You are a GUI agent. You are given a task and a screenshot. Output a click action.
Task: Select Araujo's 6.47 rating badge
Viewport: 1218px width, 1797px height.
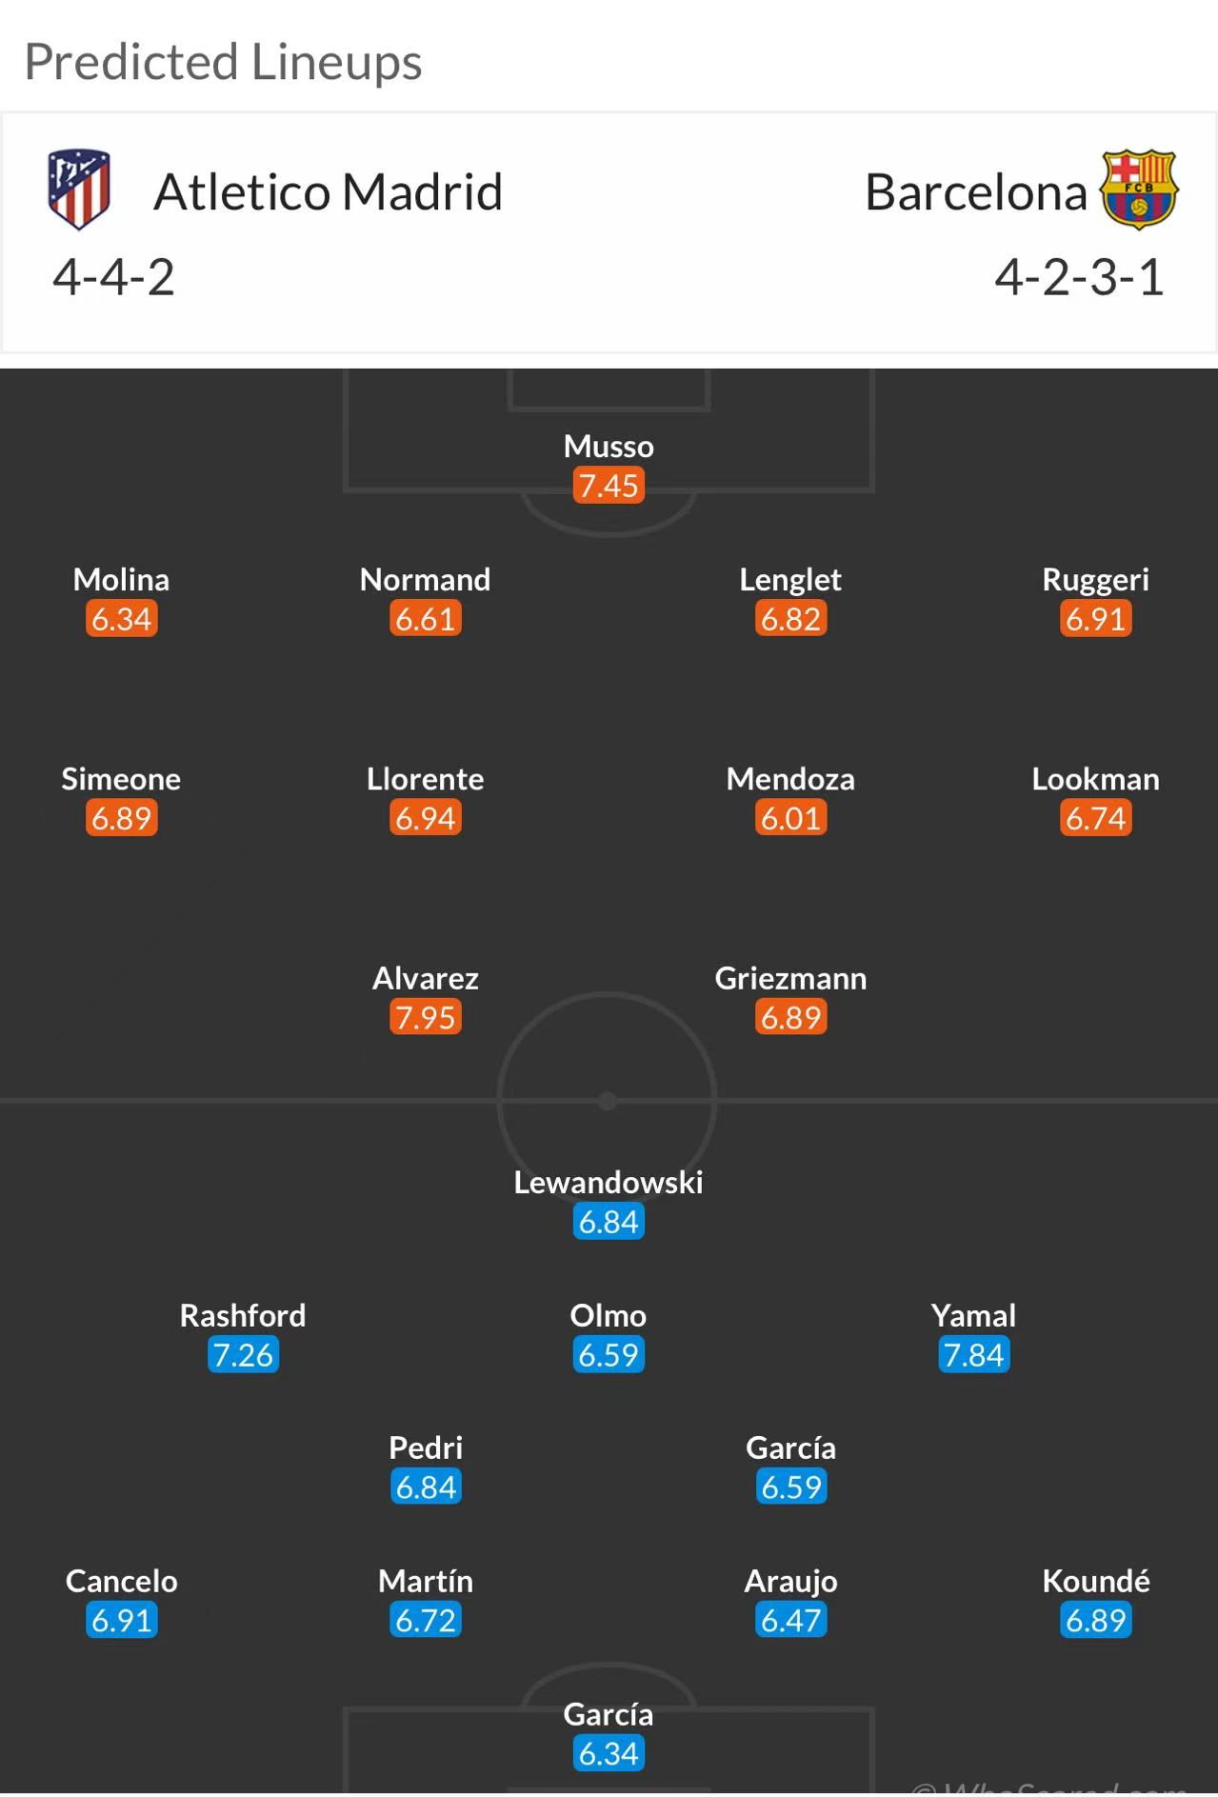pyautogui.click(x=790, y=1620)
